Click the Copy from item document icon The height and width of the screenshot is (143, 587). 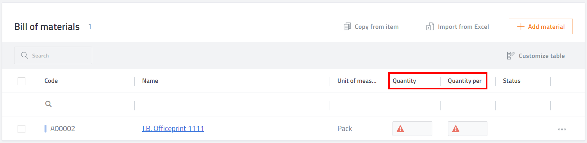pyautogui.click(x=347, y=27)
